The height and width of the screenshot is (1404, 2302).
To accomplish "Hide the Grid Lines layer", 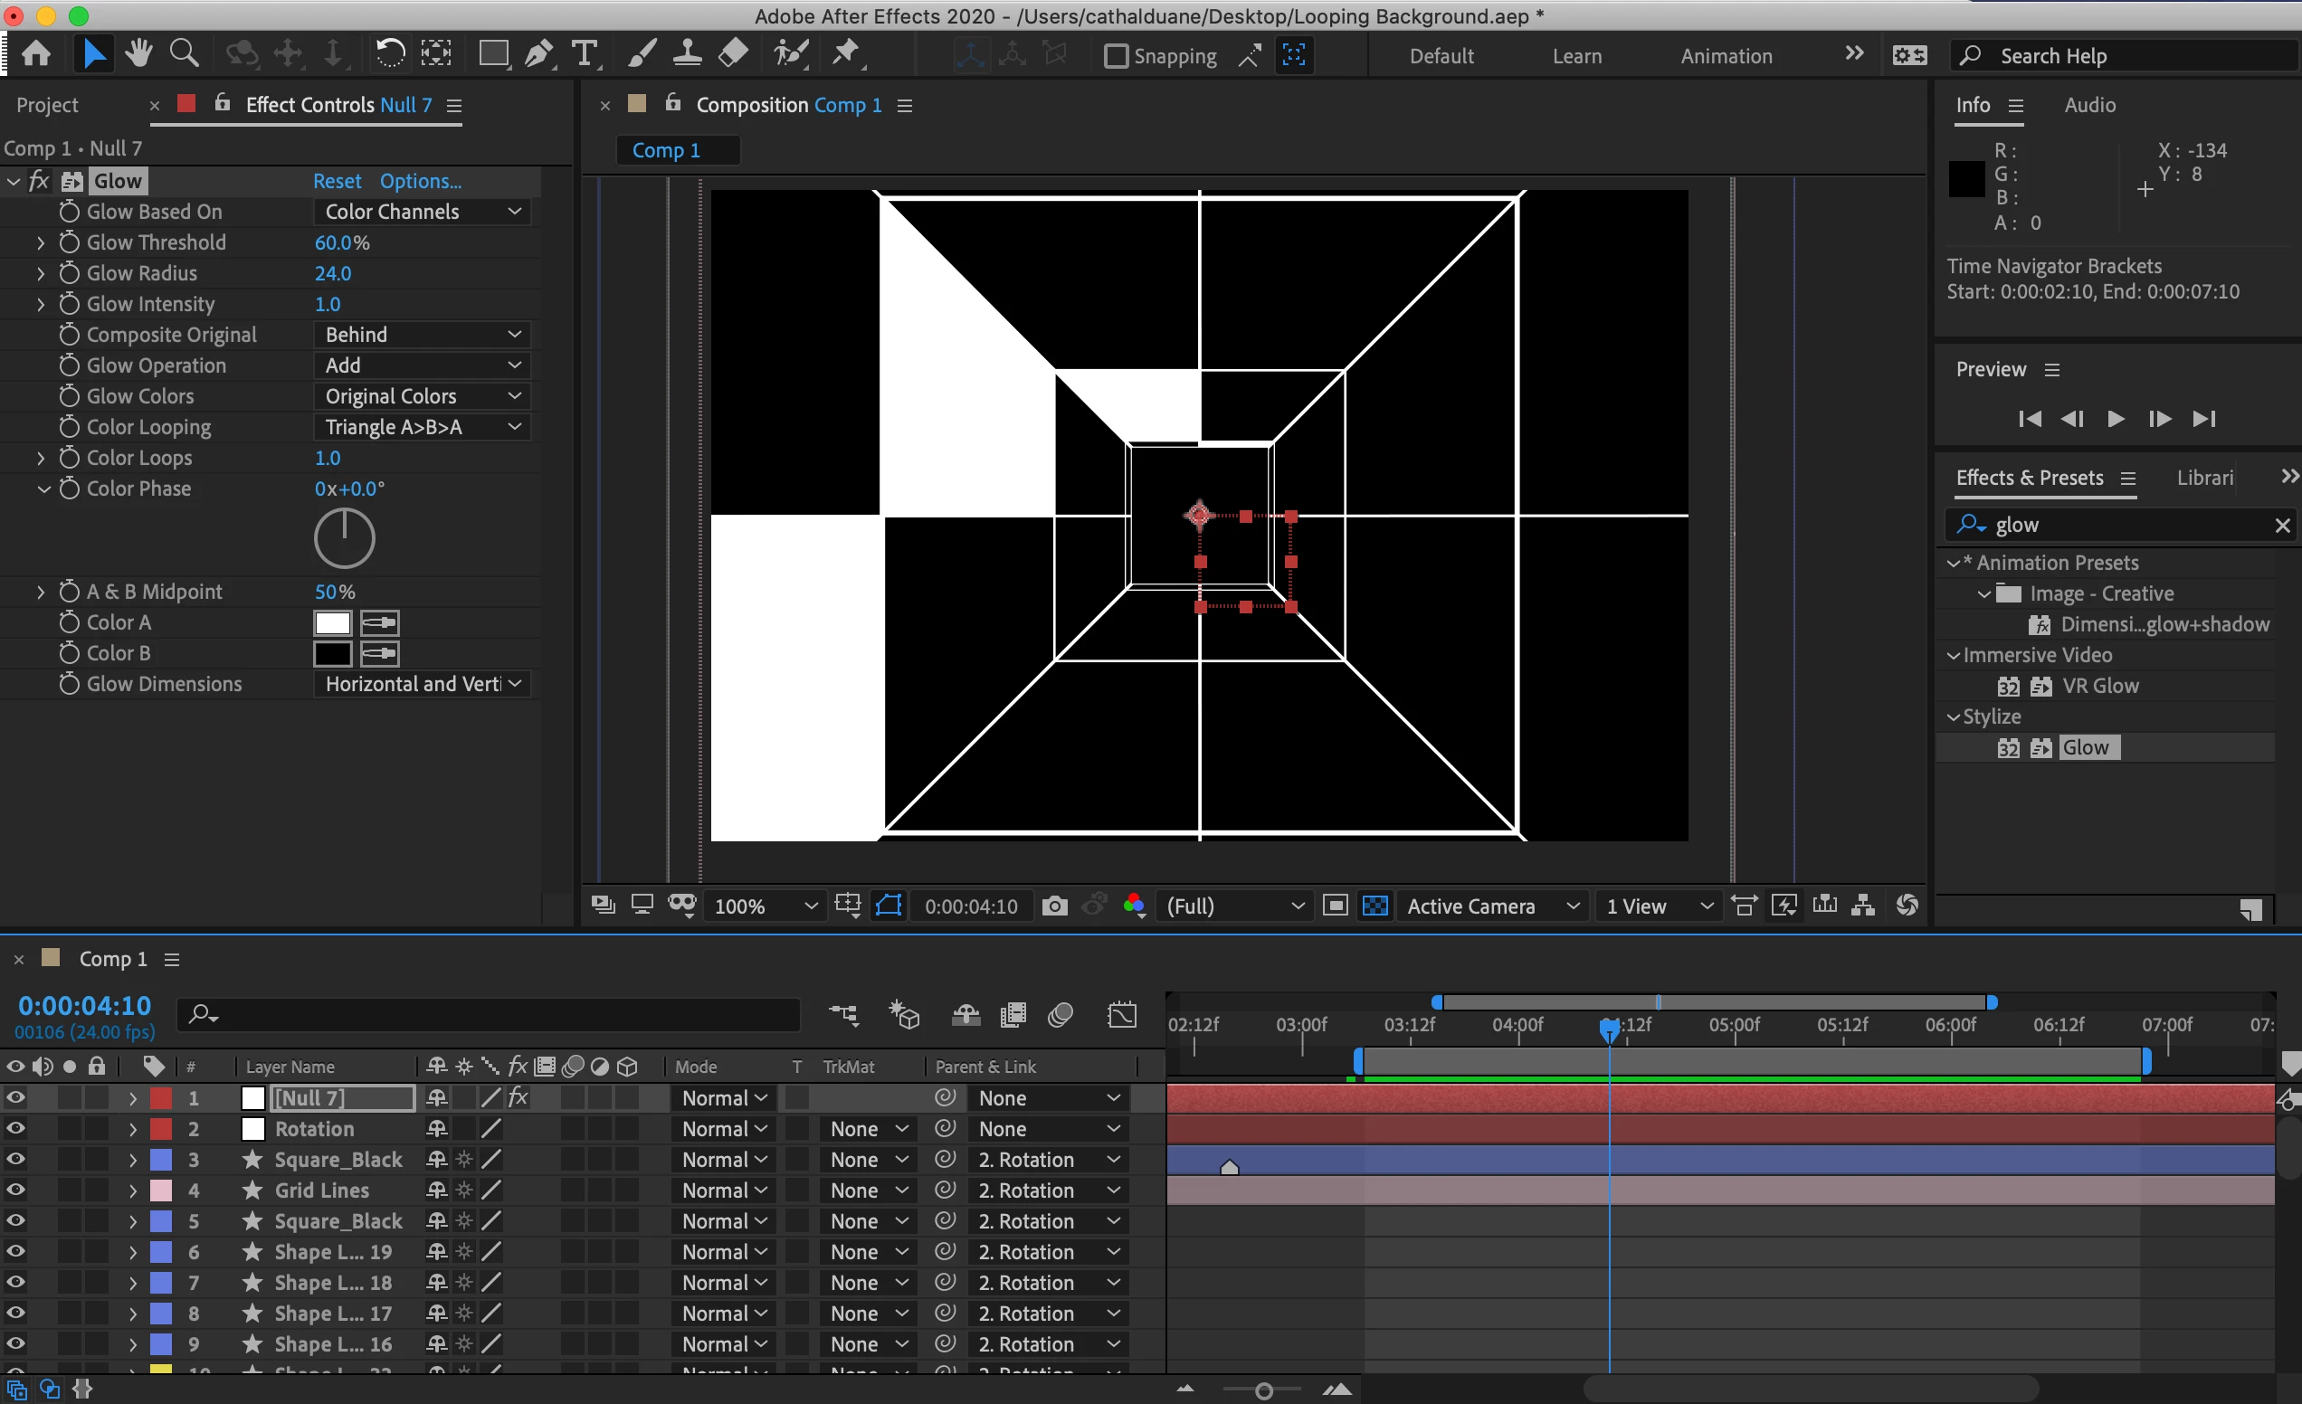I will pos(16,1191).
